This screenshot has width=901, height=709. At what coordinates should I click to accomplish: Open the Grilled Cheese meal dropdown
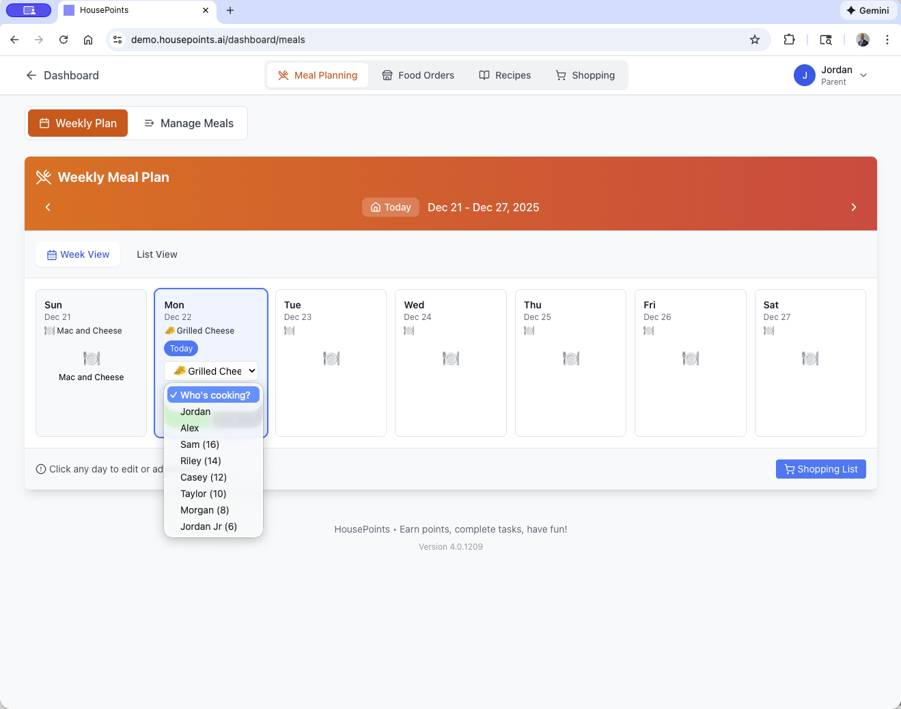211,371
